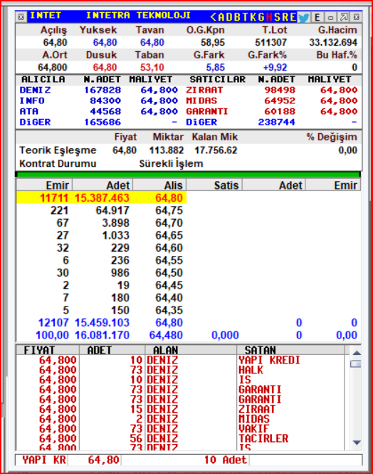This screenshot has width=373, height=474.
Task: Select the bid row at price 64,35
Action: coord(101,310)
